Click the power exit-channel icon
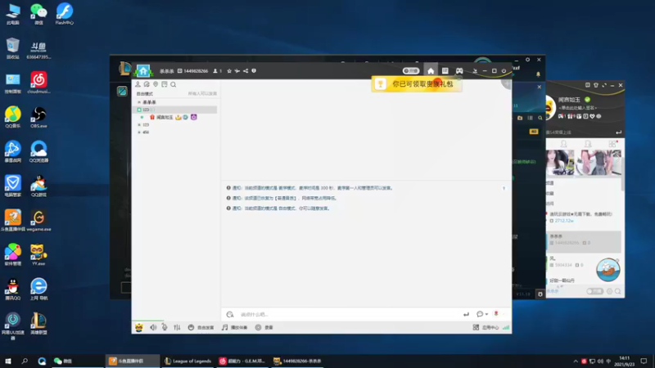655x368 pixels. click(x=504, y=71)
